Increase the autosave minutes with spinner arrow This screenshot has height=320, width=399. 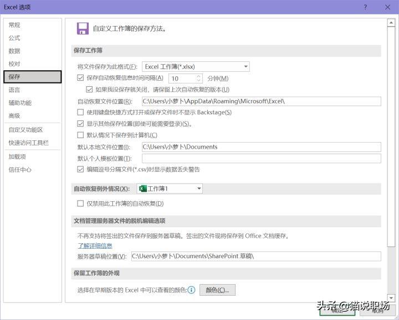[199, 76]
